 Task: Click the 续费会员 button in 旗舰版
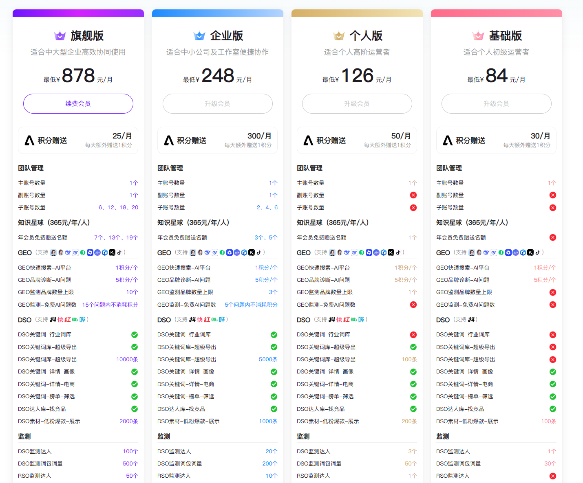(x=78, y=104)
